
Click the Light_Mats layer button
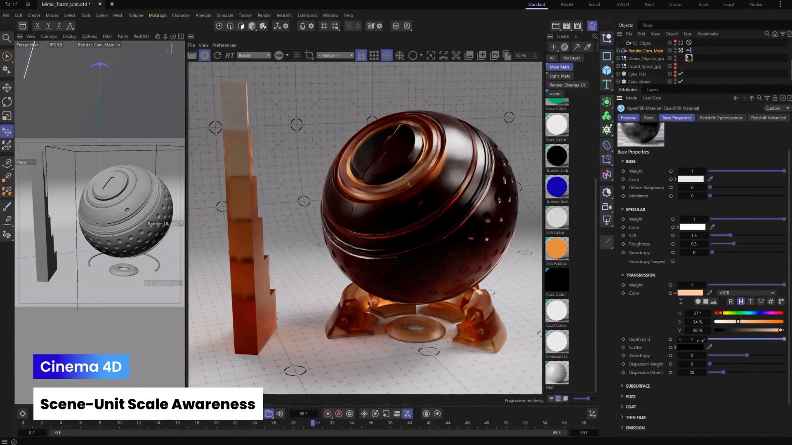point(559,76)
